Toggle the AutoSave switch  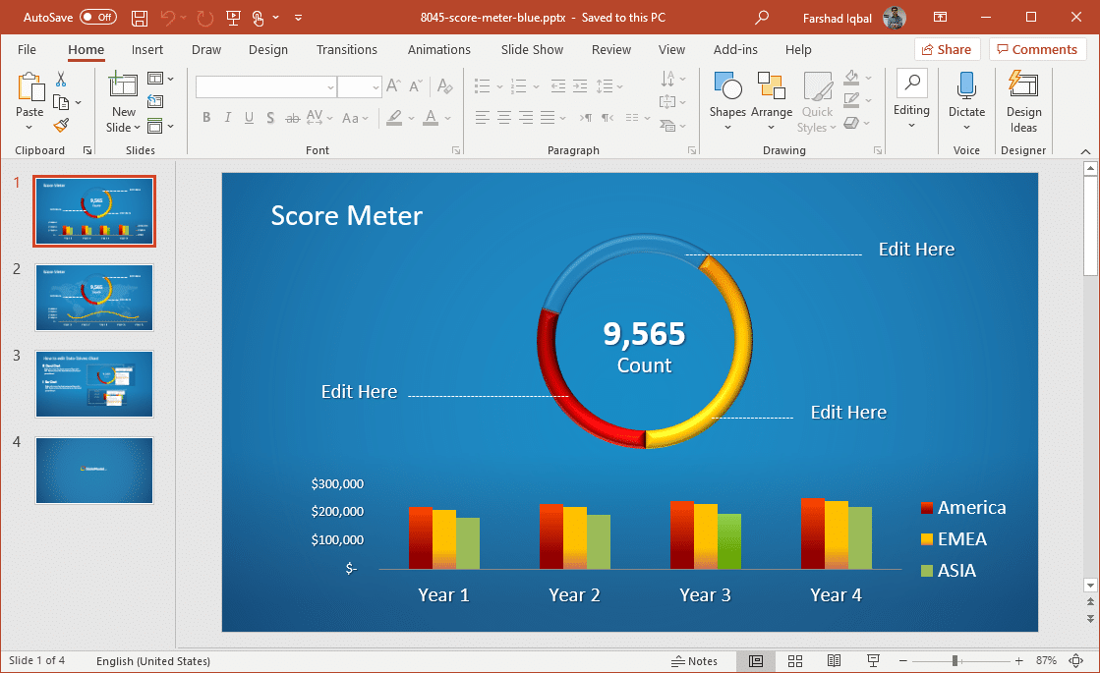pyautogui.click(x=97, y=18)
